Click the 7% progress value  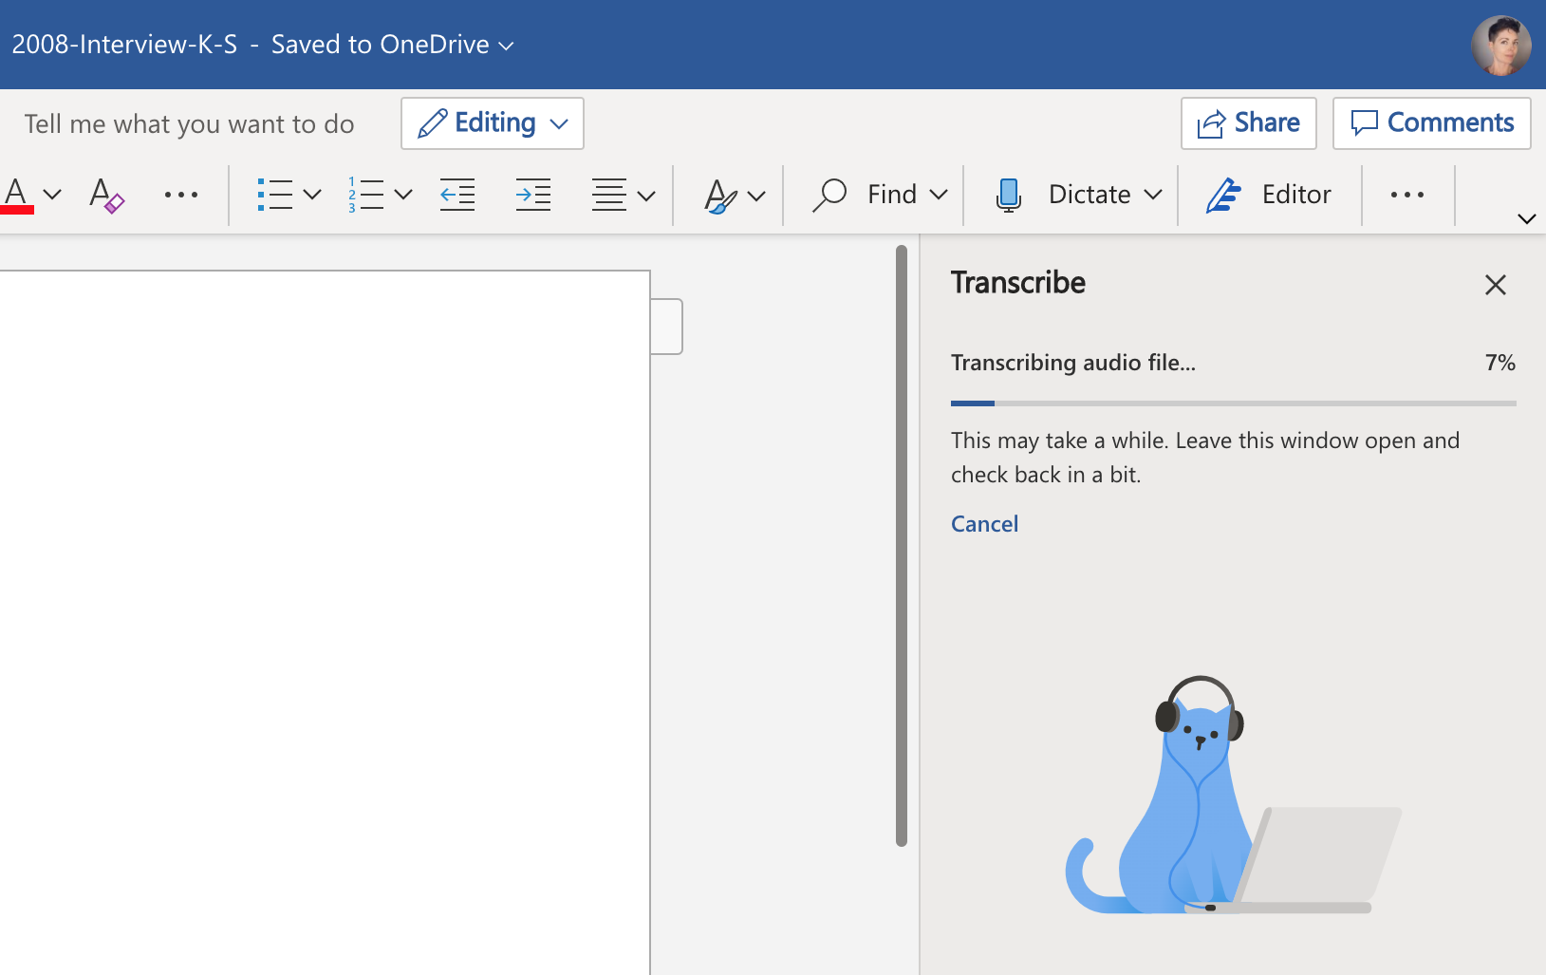tap(1500, 363)
